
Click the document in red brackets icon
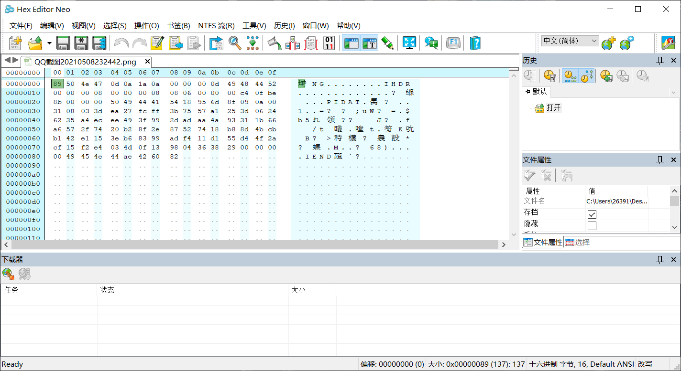[x=311, y=43]
